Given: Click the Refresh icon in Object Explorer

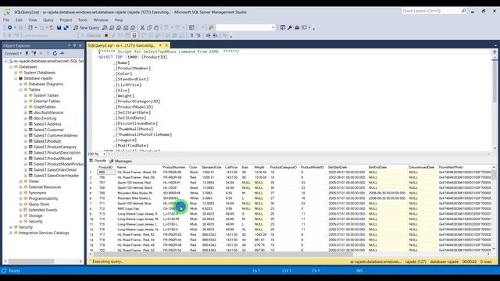Looking at the screenshot, I should (55, 53).
